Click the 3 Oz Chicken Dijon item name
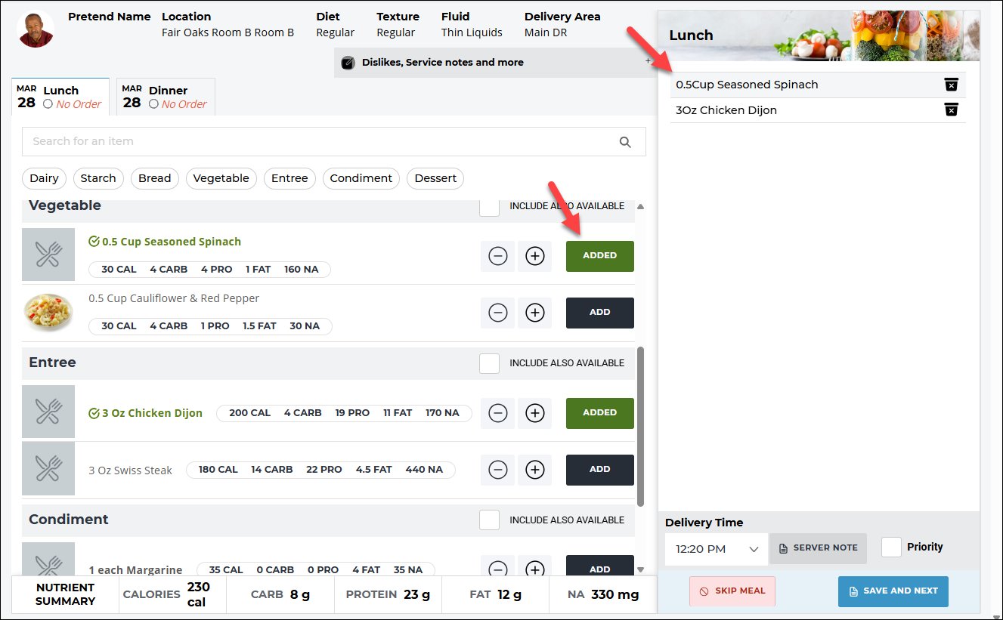Viewport: 1003px width, 620px height. click(x=152, y=413)
